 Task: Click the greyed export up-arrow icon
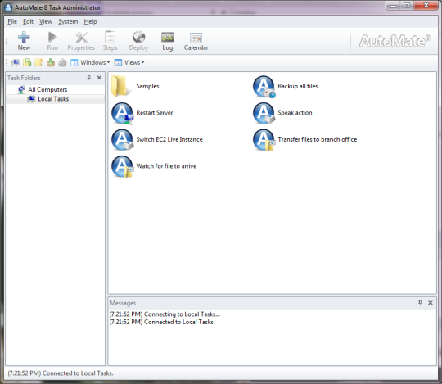pyautogui.click(x=62, y=62)
